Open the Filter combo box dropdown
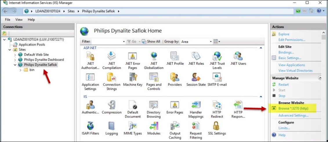The height and width of the screenshot is (142, 328). coord(124,42)
